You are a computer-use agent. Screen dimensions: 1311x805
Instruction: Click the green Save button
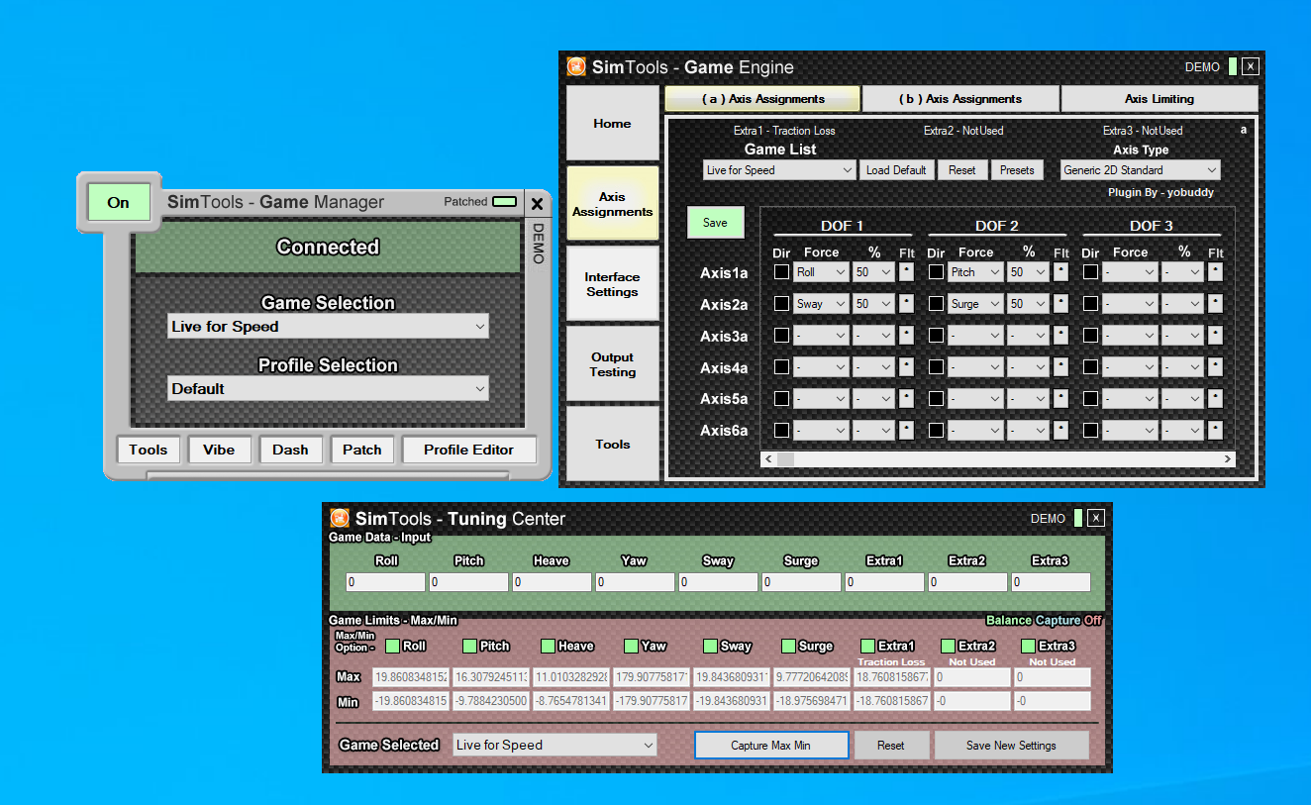[715, 223]
